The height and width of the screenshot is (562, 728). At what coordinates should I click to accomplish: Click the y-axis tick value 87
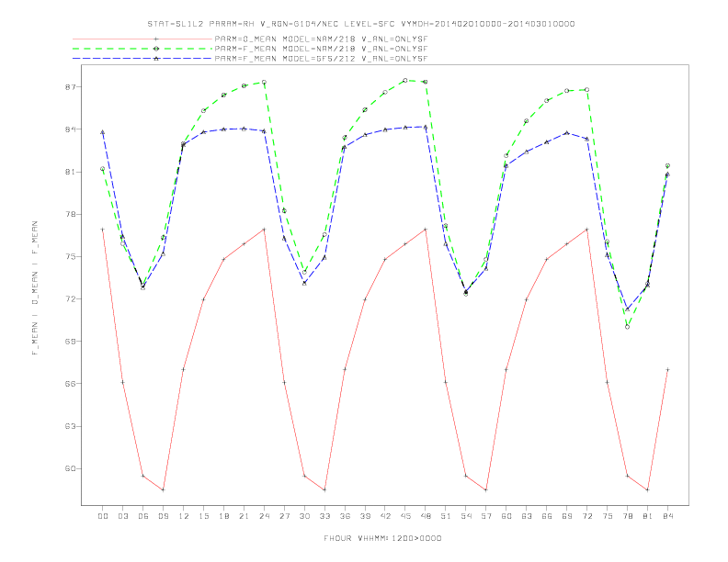coord(70,87)
